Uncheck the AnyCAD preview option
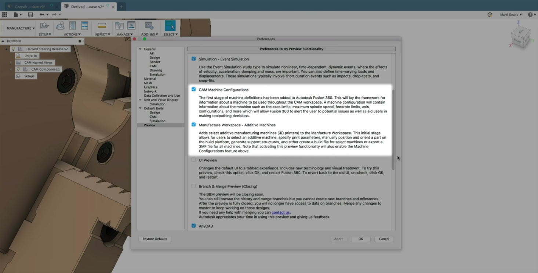The width and height of the screenshot is (538, 273). pyautogui.click(x=194, y=226)
